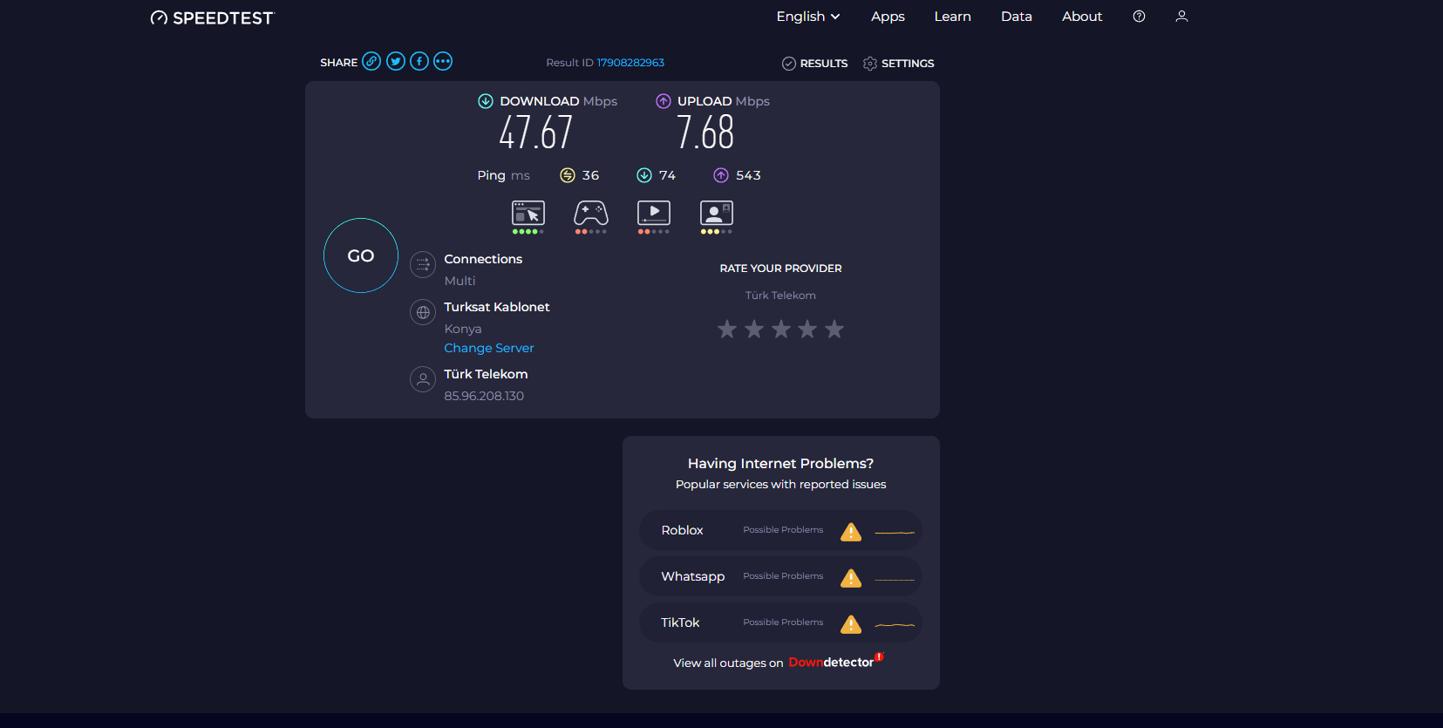Screen dimensions: 1443x728
Task: Click the Roblox traffic sparkline
Action: coord(895,532)
